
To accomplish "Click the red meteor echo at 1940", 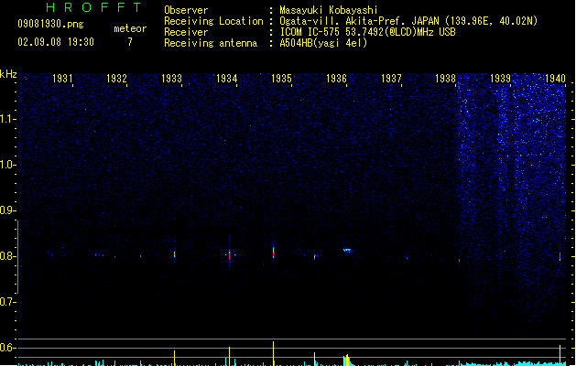I will click(x=560, y=256).
